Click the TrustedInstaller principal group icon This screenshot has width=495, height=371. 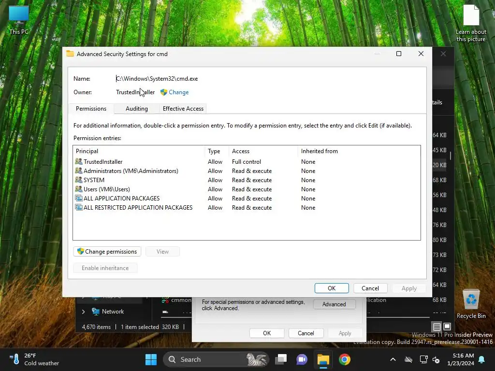79,161
